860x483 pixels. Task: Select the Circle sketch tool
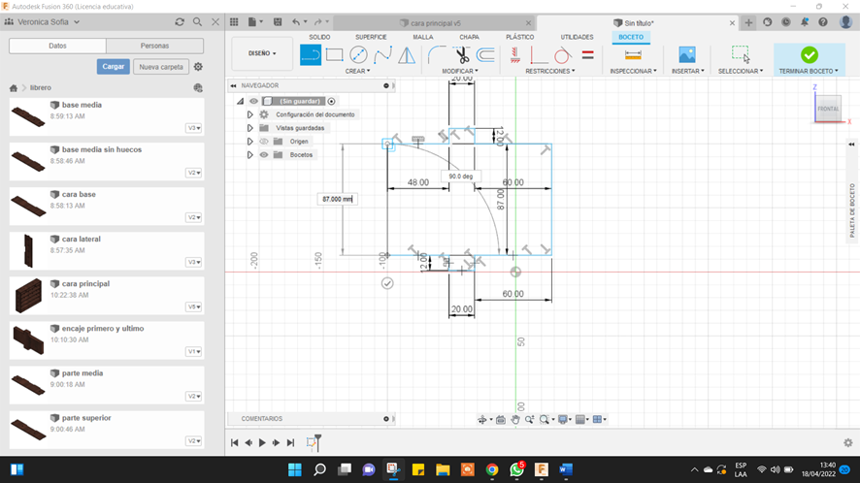pos(358,55)
